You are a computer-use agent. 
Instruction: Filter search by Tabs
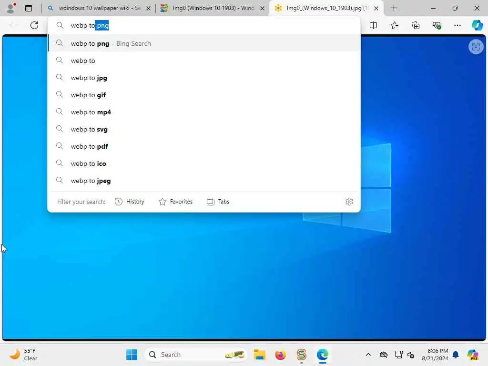pyautogui.click(x=218, y=202)
